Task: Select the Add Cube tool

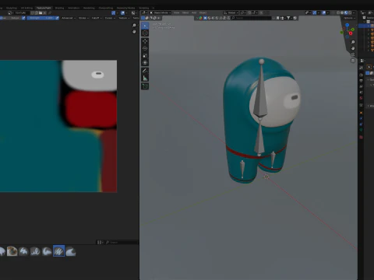Action: click(145, 86)
